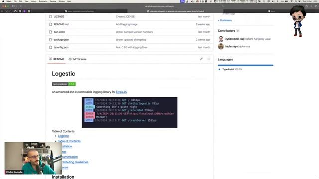The height and width of the screenshot is (179, 319).
Task: Follow the ElysiaJS link
Action: click(x=122, y=92)
